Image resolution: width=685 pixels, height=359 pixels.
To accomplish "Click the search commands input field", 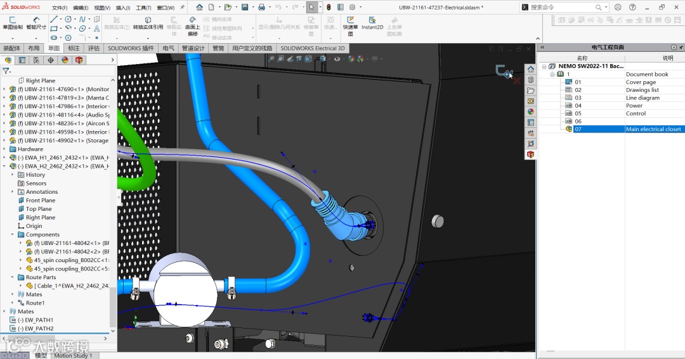I will click(562, 8).
